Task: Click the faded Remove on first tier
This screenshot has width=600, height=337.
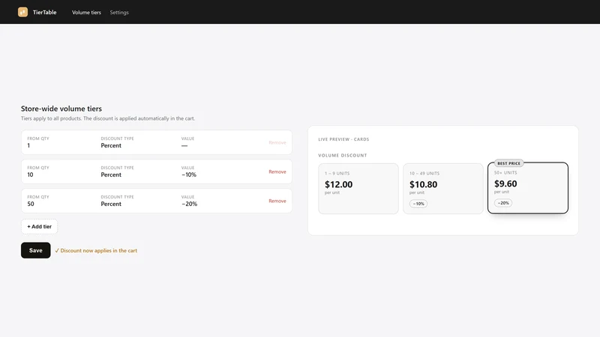Action: click(277, 142)
